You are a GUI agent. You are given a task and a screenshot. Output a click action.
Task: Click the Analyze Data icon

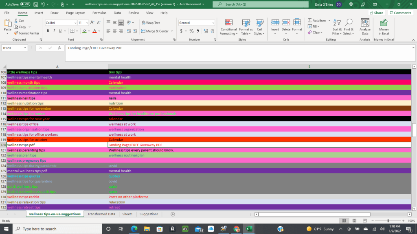click(365, 27)
